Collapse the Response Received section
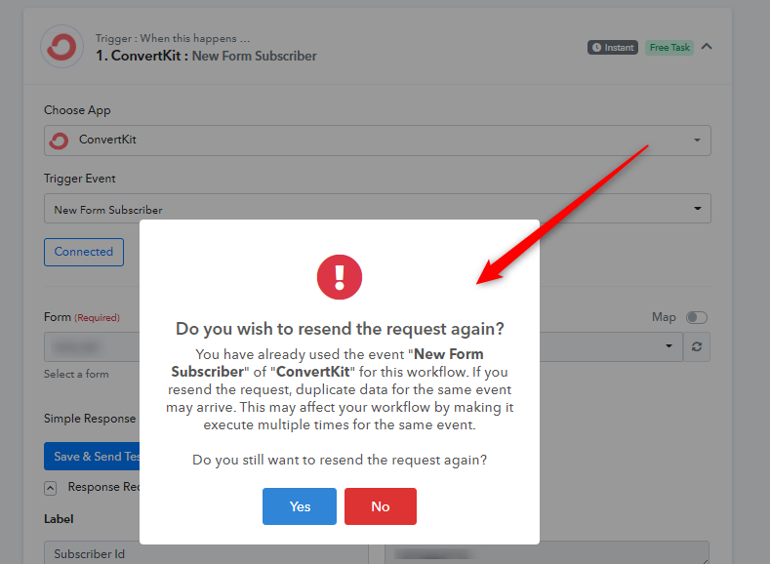The height and width of the screenshot is (564, 770). click(x=50, y=488)
